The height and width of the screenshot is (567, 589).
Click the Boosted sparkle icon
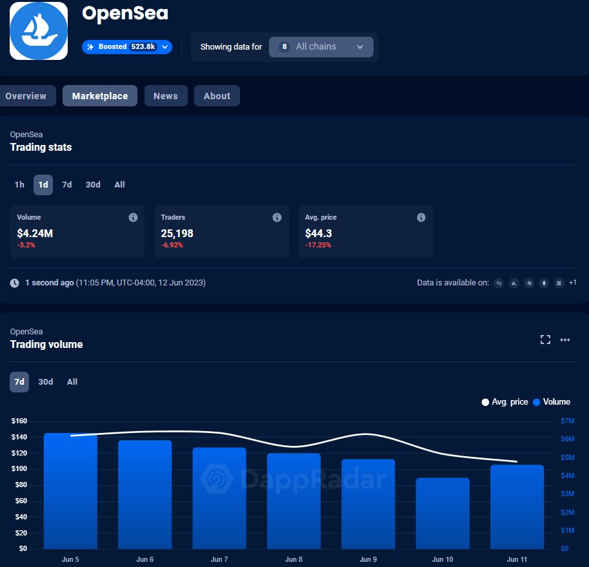[x=90, y=47]
